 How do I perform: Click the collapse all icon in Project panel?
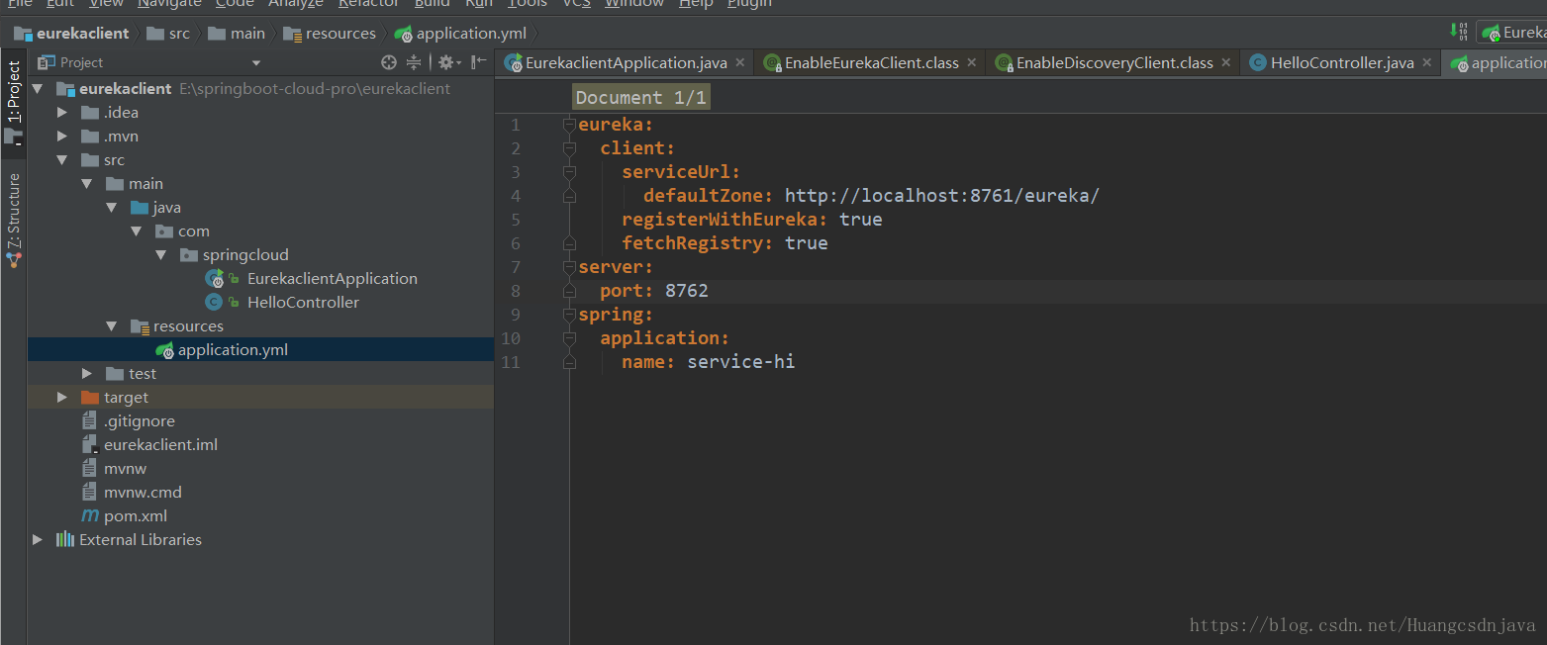pyautogui.click(x=414, y=62)
